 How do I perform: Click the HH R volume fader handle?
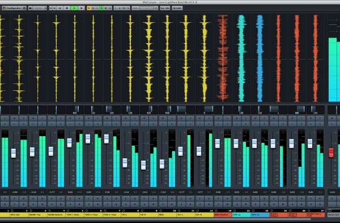point(143,165)
